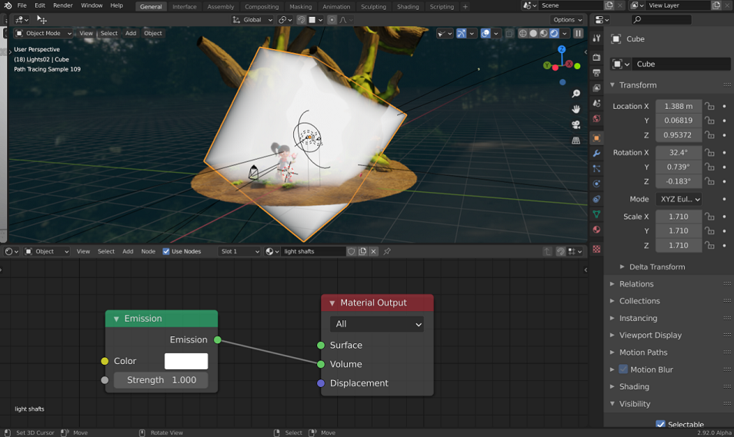Toggle camera view icon in viewport
734x437 pixels.
pyautogui.click(x=576, y=124)
